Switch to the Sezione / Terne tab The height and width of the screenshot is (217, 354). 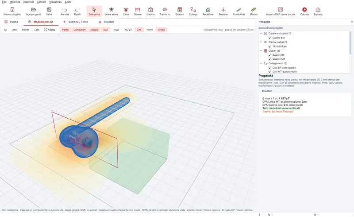click(76, 22)
